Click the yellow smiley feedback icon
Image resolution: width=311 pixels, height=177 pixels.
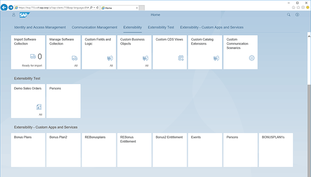[308, 7]
